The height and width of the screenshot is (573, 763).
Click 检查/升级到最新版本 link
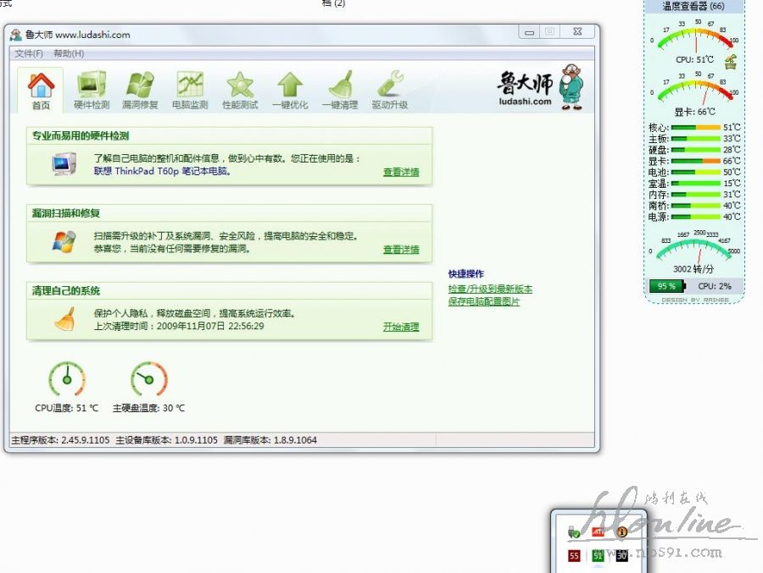tap(490, 289)
